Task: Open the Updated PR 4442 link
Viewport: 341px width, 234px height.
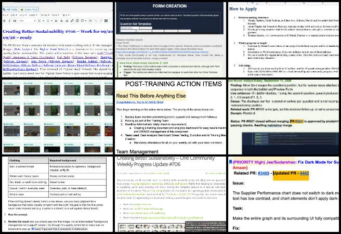Action: 304,173
